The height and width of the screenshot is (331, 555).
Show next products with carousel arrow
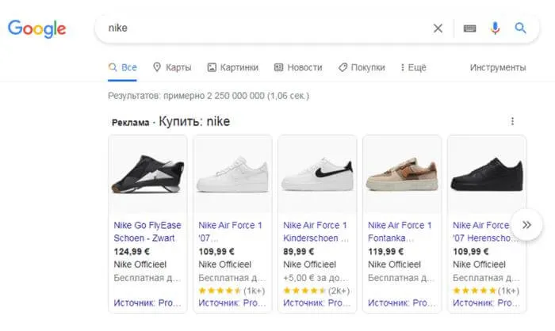click(x=526, y=225)
